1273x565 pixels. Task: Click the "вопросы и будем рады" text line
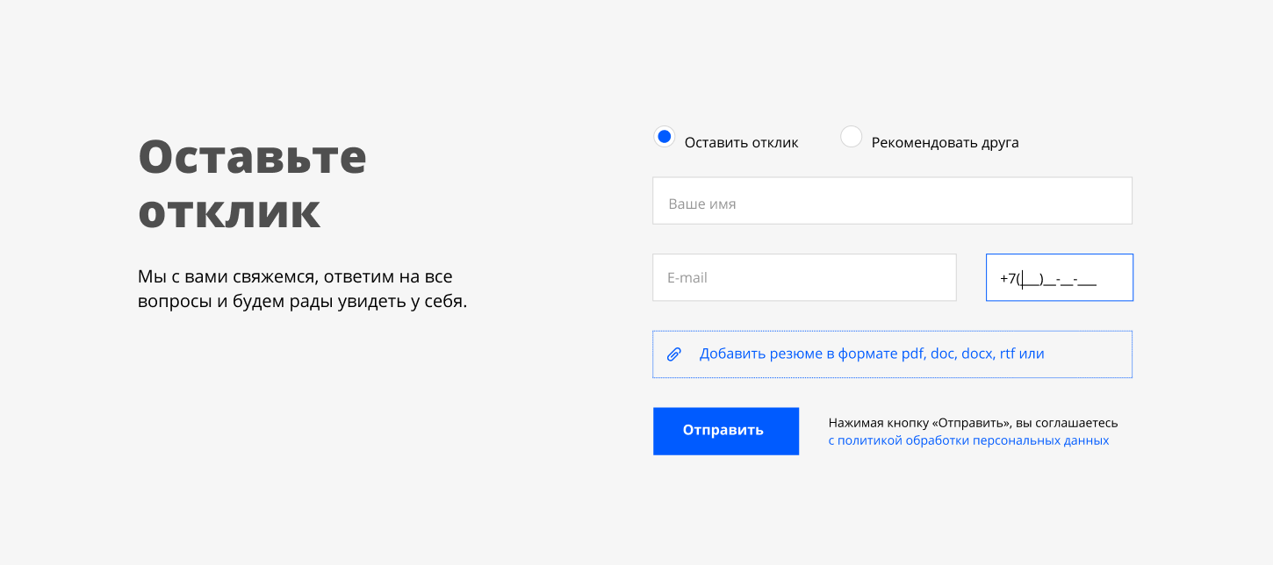pos(302,302)
